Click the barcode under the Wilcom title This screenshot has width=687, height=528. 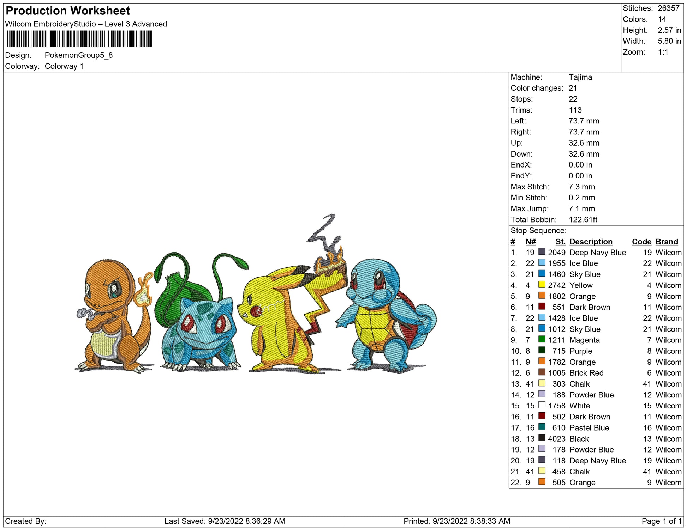[79, 39]
